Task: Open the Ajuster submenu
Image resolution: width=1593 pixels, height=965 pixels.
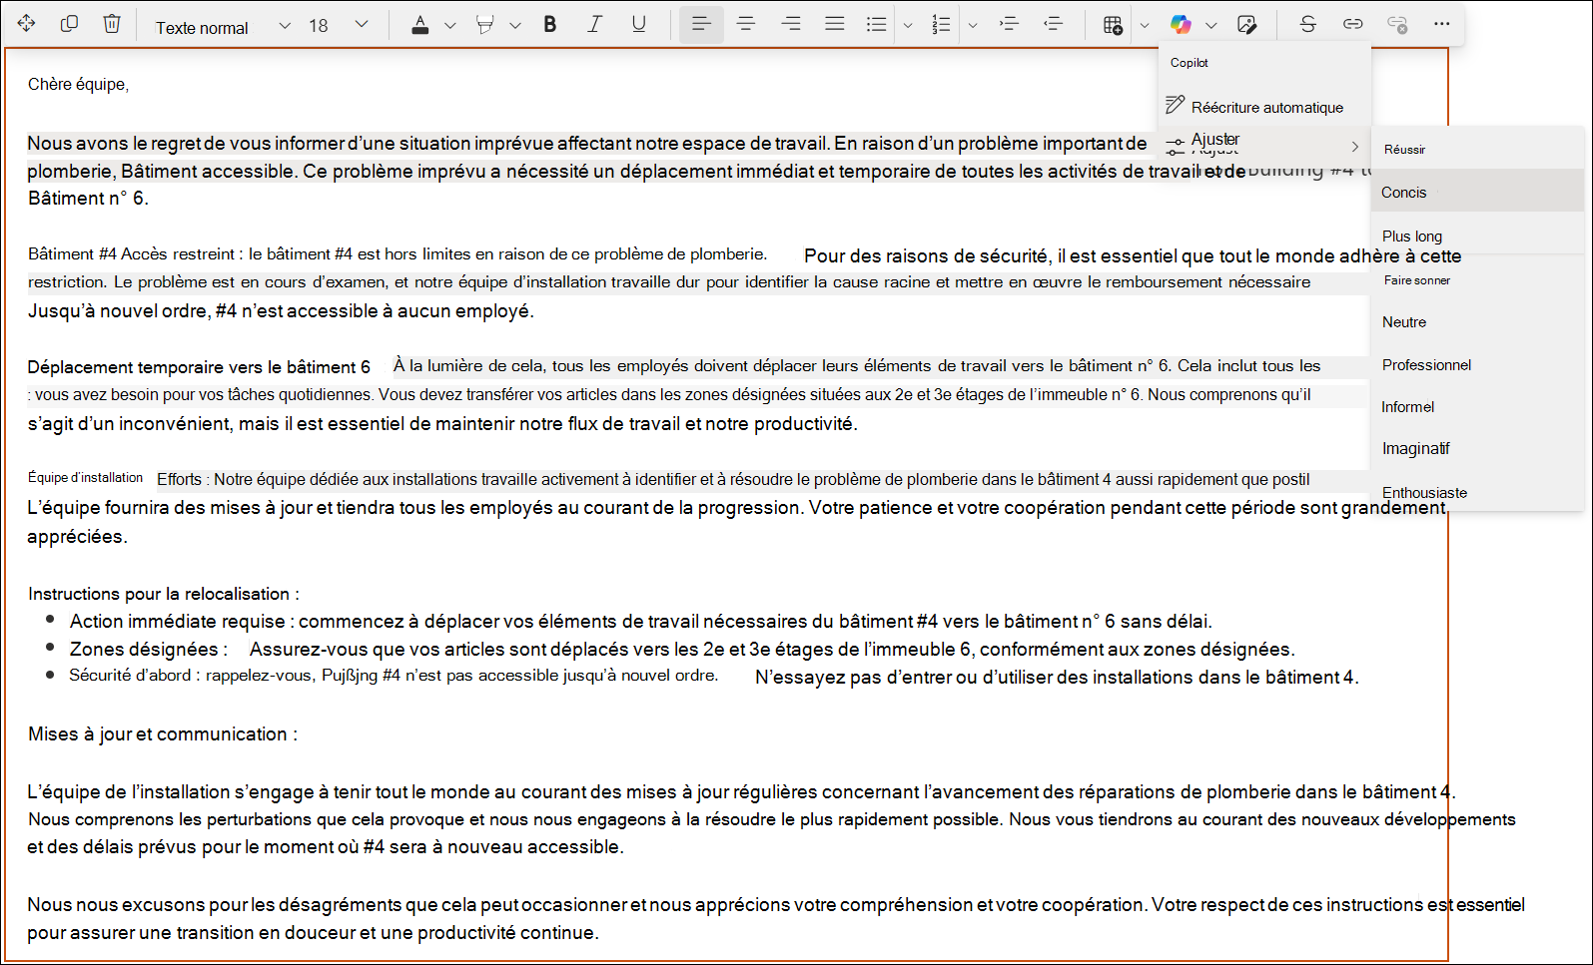Action: click(1264, 145)
